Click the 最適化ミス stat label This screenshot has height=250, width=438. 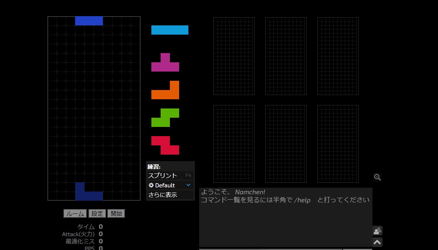[x=80, y=242]
